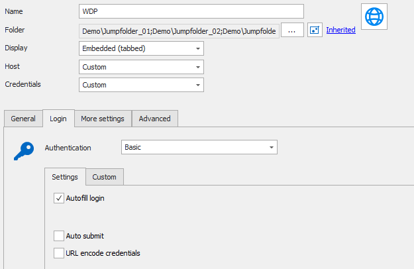414x269 pixels.
Task: Switch to the Custom sub-tab
Action: pyautogui.click(x=104, y=177)
